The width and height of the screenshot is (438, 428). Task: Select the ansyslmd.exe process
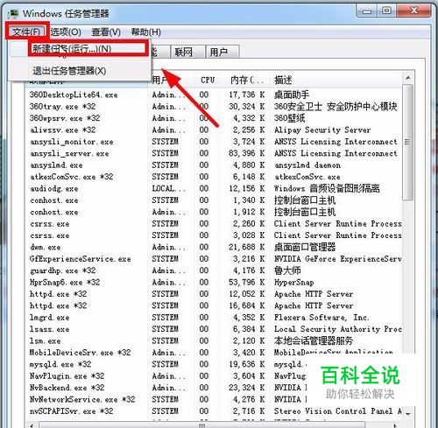[x=56, y=165]
